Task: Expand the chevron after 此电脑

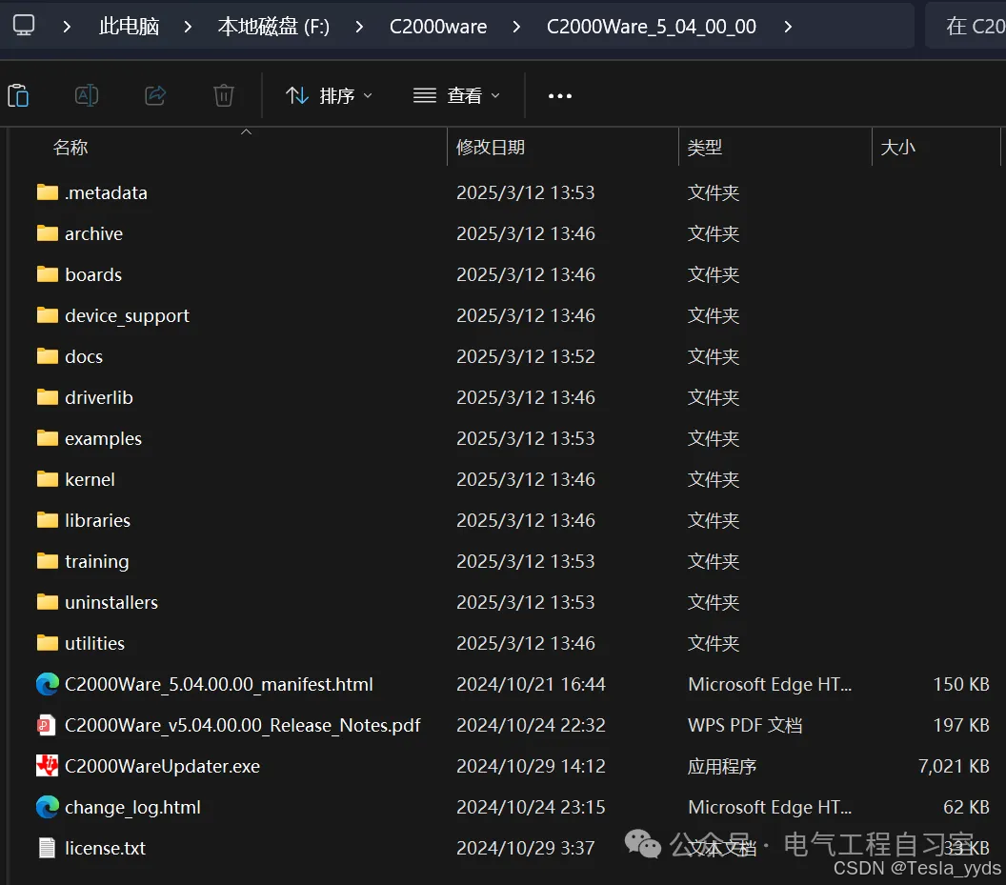Action: tap(188, 27)
